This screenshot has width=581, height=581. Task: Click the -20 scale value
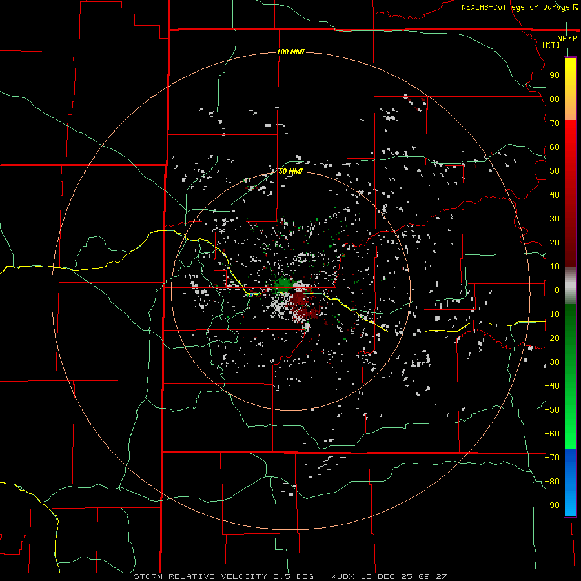click(552, 338)
